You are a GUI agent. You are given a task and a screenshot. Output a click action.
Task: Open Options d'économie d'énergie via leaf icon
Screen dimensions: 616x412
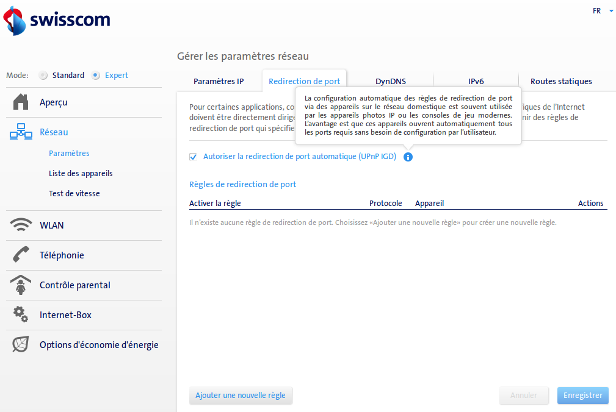[x=20, y=344]
